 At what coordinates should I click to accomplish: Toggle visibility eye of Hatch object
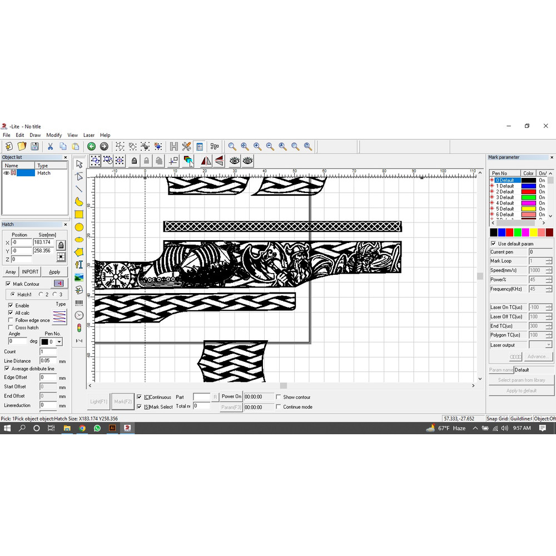point(7,173)
